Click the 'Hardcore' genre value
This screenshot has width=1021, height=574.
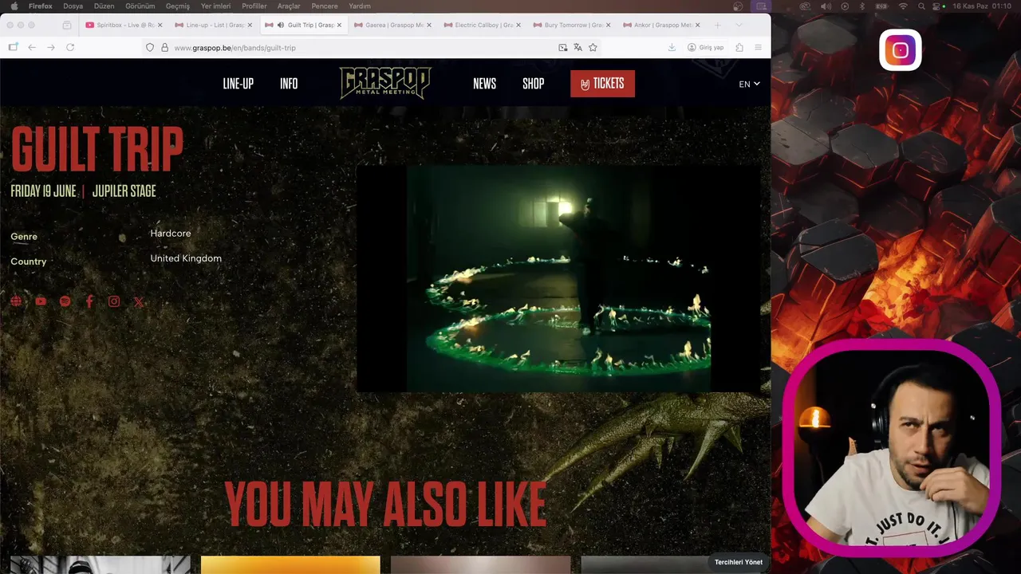click(x=171, y=233)
